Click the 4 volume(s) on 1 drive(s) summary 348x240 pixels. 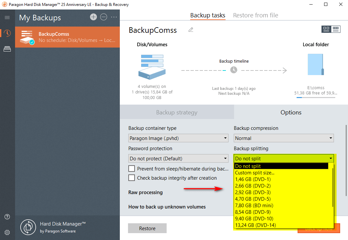point(152,92)
